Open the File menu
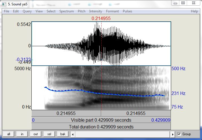202x140 pixels. pyautogui.click(x=7, y=11)
